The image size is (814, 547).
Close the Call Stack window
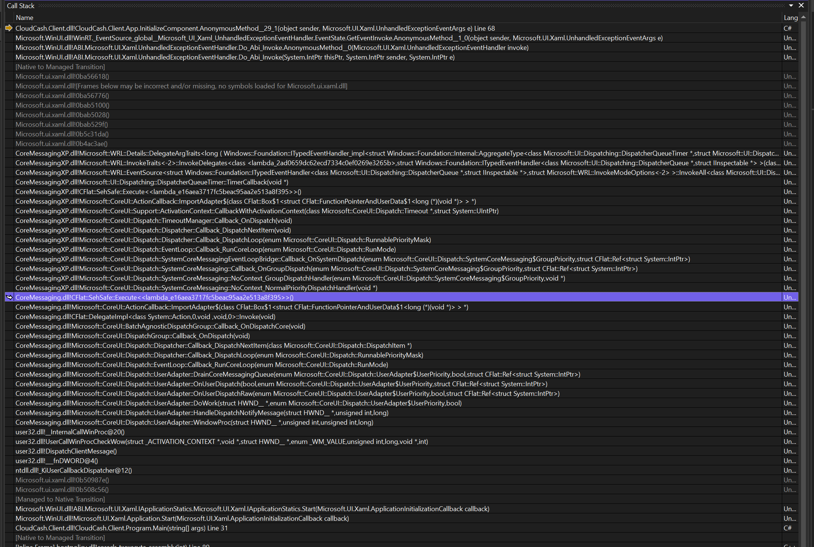(801, 6)
